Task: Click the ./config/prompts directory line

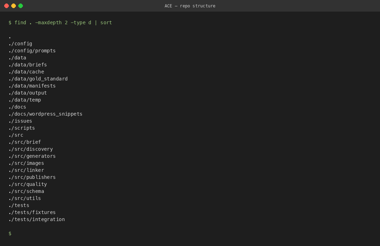Action: tap(32, 51)
